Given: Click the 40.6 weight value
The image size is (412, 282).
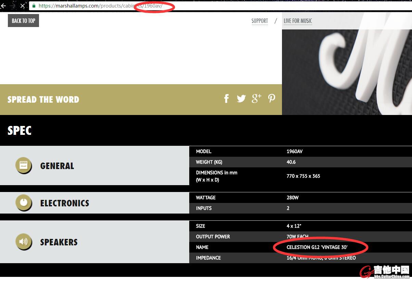Looking at the screenshot, I should (x=291, y=162).
